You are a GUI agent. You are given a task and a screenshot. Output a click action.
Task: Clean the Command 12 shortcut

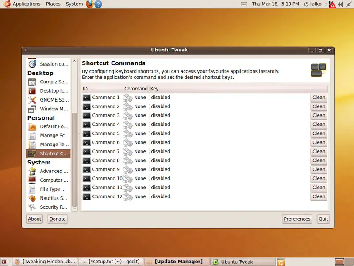319,196
